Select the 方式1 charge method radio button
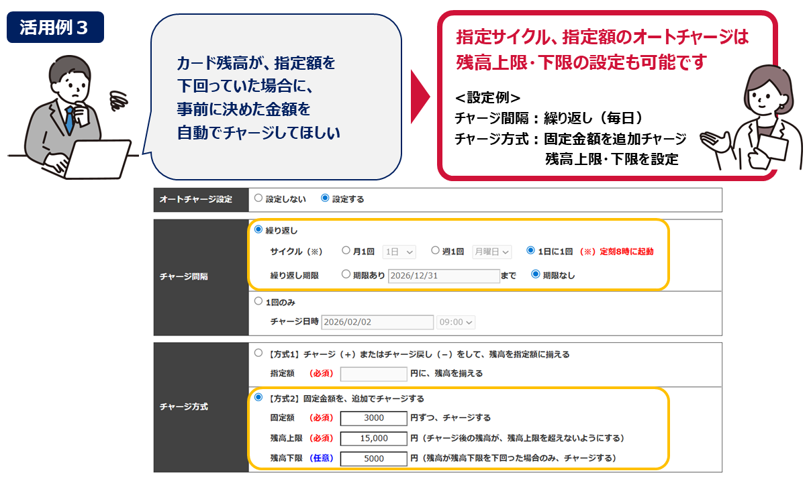809x483 pixels. (x=258, y=353)
